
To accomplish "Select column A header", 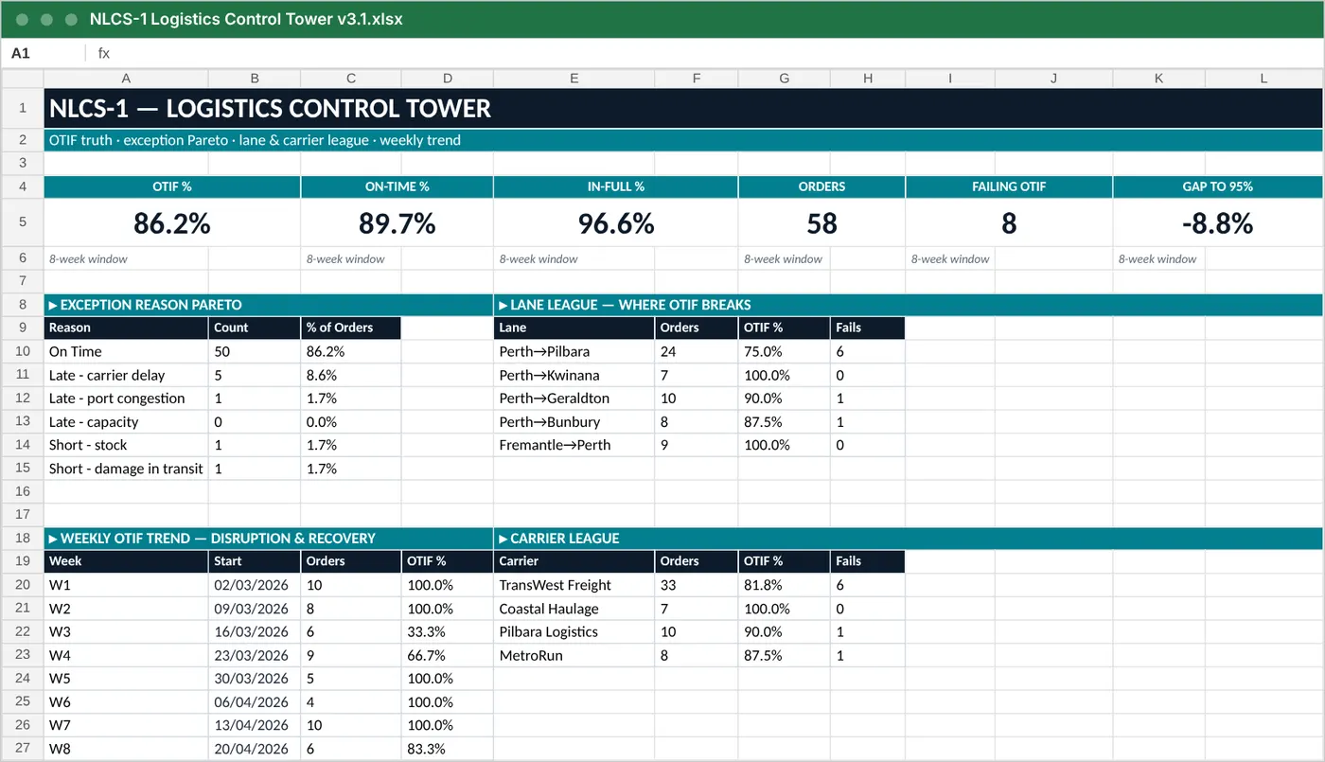I will 126,79.
